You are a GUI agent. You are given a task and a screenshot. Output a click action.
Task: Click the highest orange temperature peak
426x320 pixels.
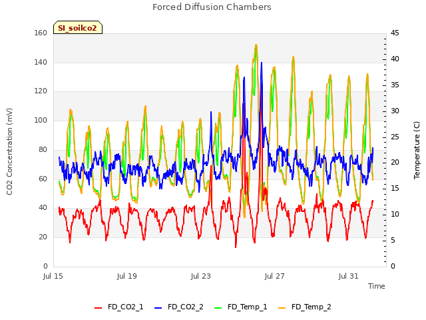[256, 45]
